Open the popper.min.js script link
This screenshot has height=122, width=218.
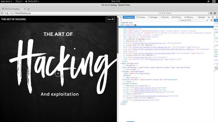coord(145,90)
